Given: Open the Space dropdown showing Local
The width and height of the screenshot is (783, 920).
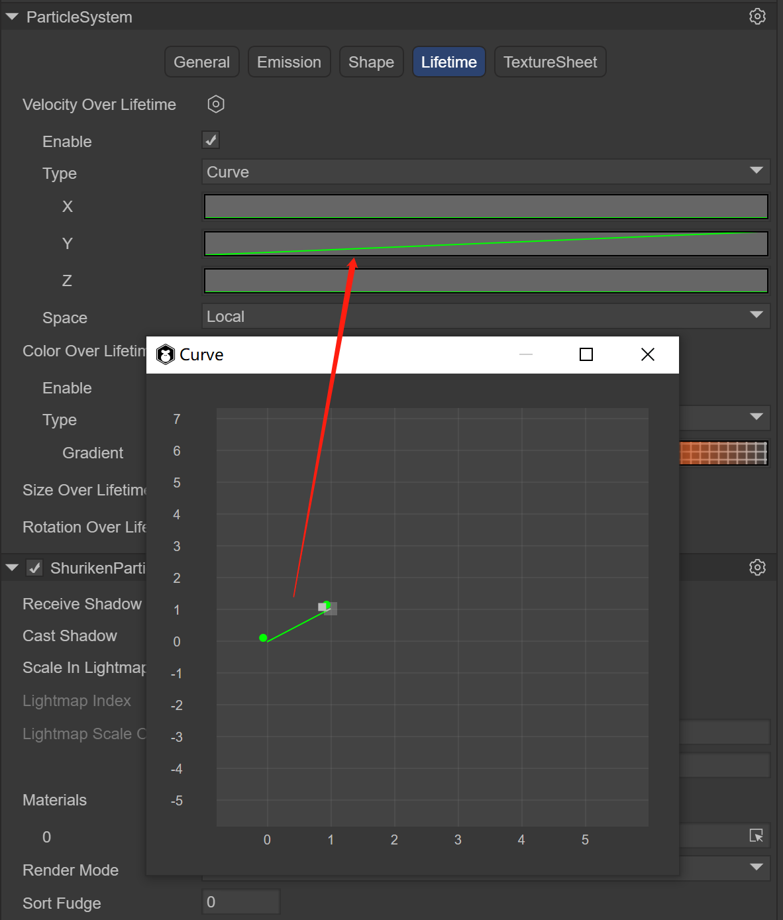Looking at the screenshot, I should click(485, 317).
